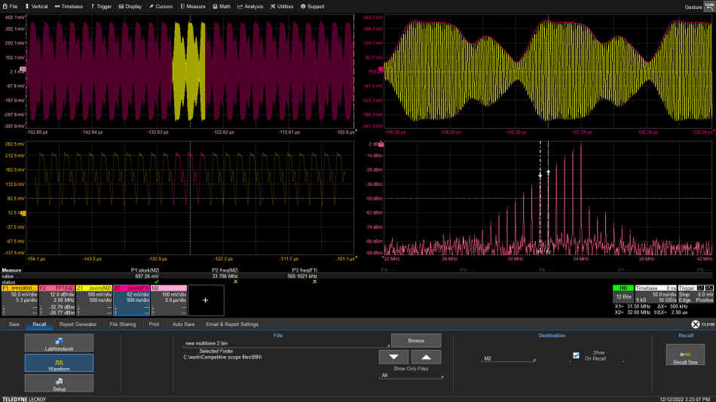Select the F2 FFT(M2) trace descriptor
The height and width of the screenshot is (402, 716).
[x=57, y=299]
